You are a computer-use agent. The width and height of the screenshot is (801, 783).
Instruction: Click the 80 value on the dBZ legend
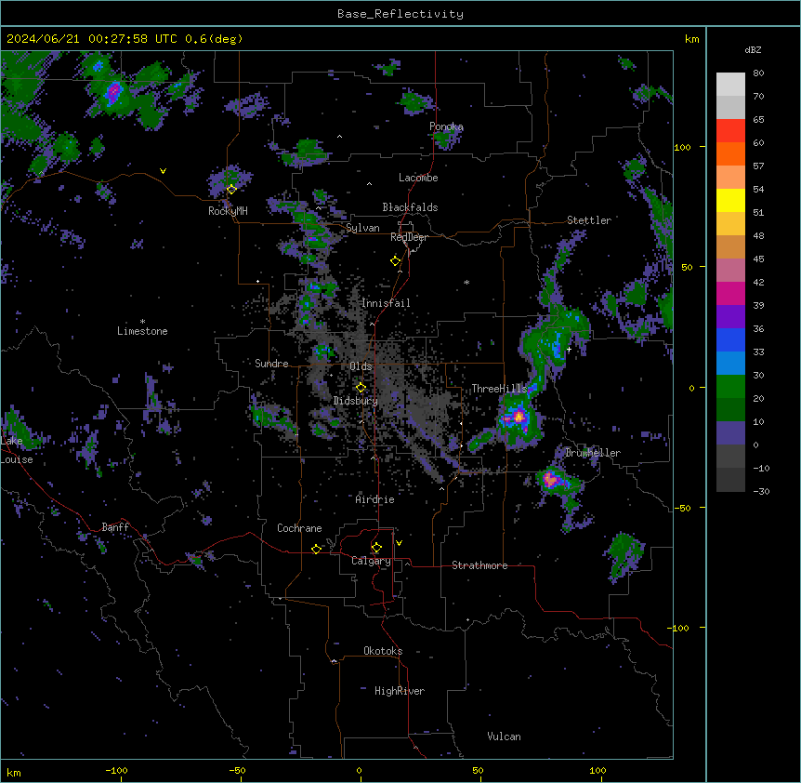(x=758, y=73)
